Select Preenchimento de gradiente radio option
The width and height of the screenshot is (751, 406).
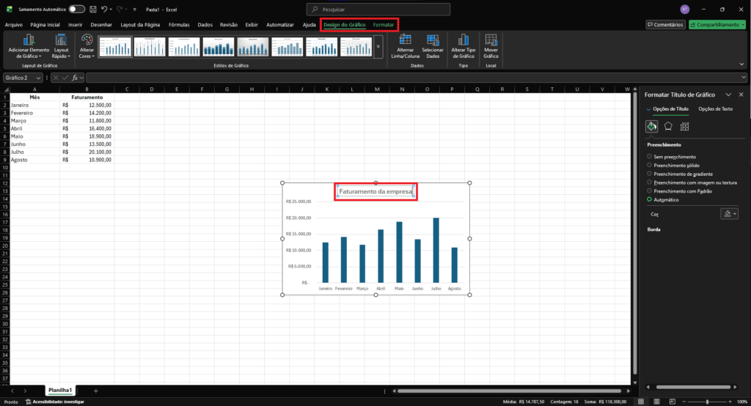click(x=650, y=174)
